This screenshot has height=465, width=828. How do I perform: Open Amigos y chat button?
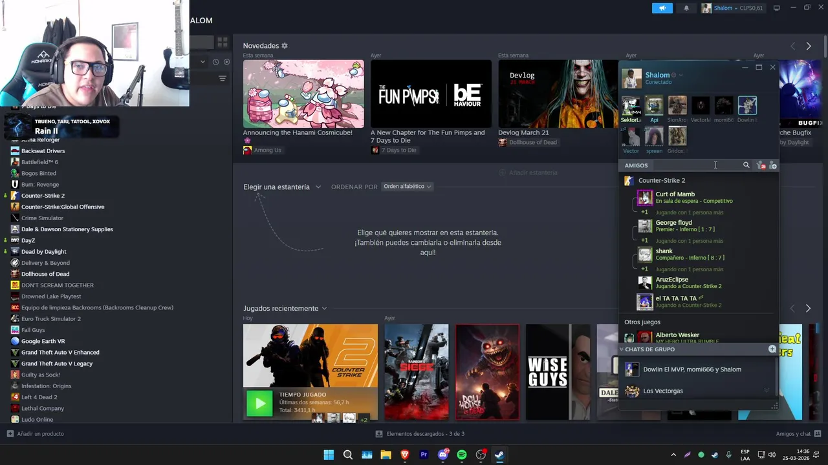click(x=799, y=434)
